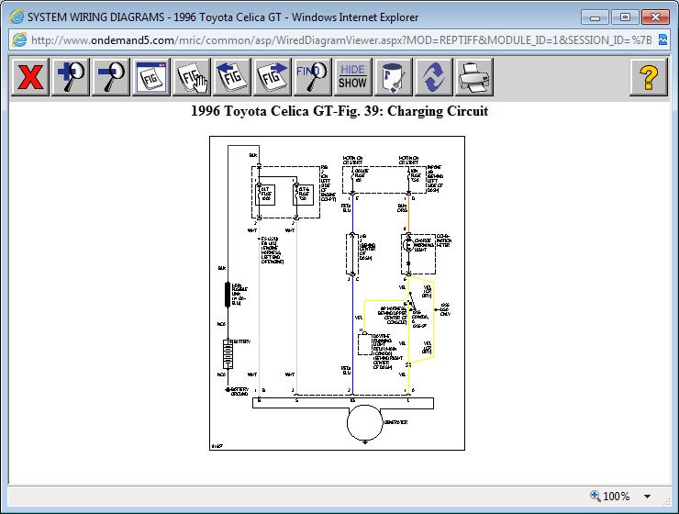Click the compatibility icon beside the address

click(663, 39)
